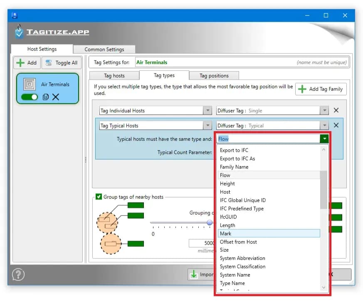Select 'Export to IFC As' option

269,159
